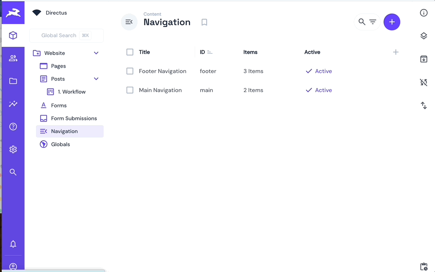435x272 pixels.
Task: Create a new item with the purple plus button
Action: 392,22
